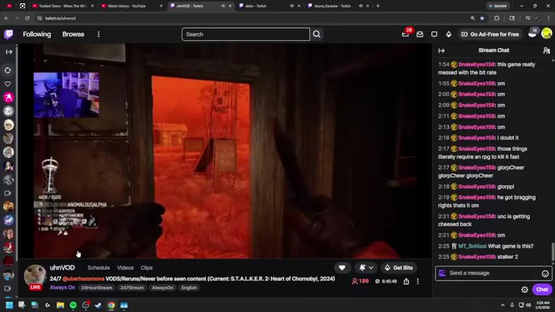This screenshot has height=312, width=555.
Task: Open uhnVOD channel name link
Action: (62, 267)
